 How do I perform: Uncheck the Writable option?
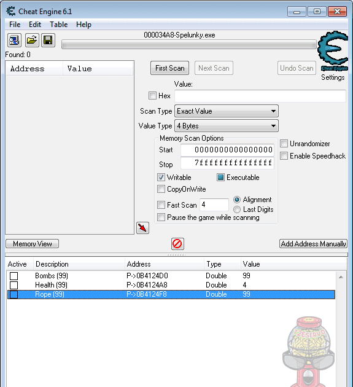pos(161,177)
